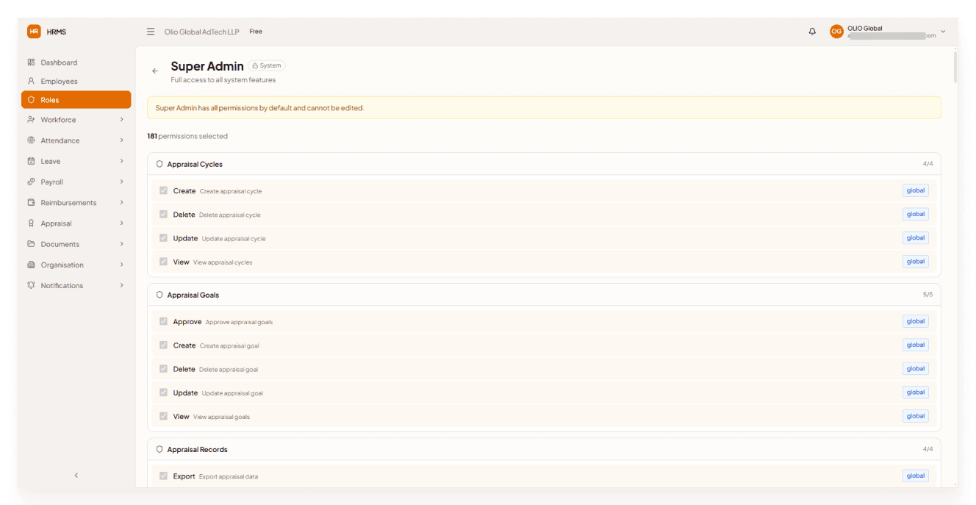976x505 pixels.
Task: Click the Reimbursements wallet icon
Action: point(31,202)
